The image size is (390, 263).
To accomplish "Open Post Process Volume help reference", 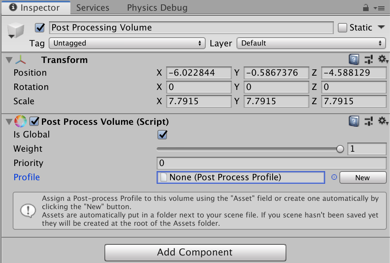I will coord(354,122).
